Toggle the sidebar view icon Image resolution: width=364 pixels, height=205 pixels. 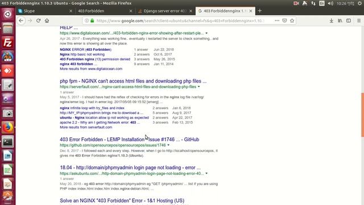(x=349, y=20)
